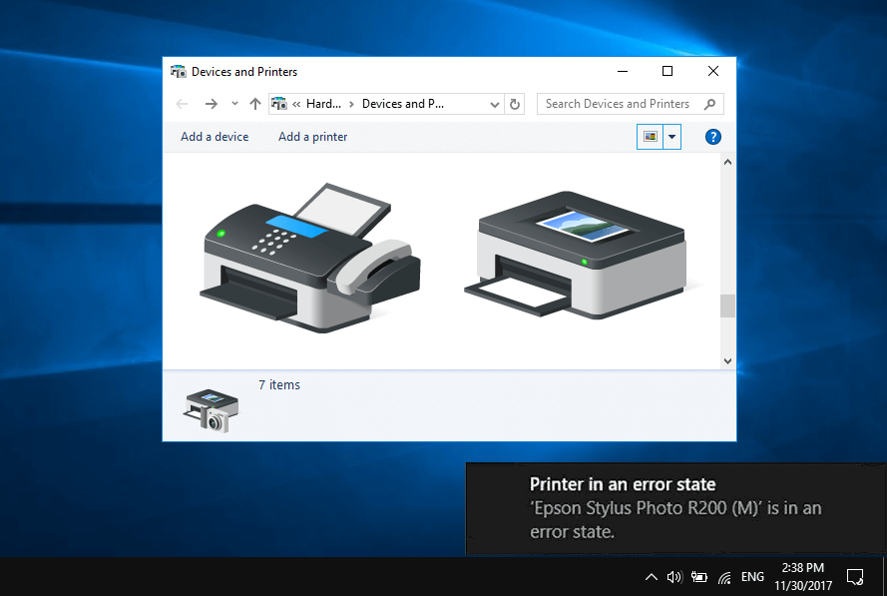Expand the view options dropdown arrow

pyautogui.click(x=672, y=137)
